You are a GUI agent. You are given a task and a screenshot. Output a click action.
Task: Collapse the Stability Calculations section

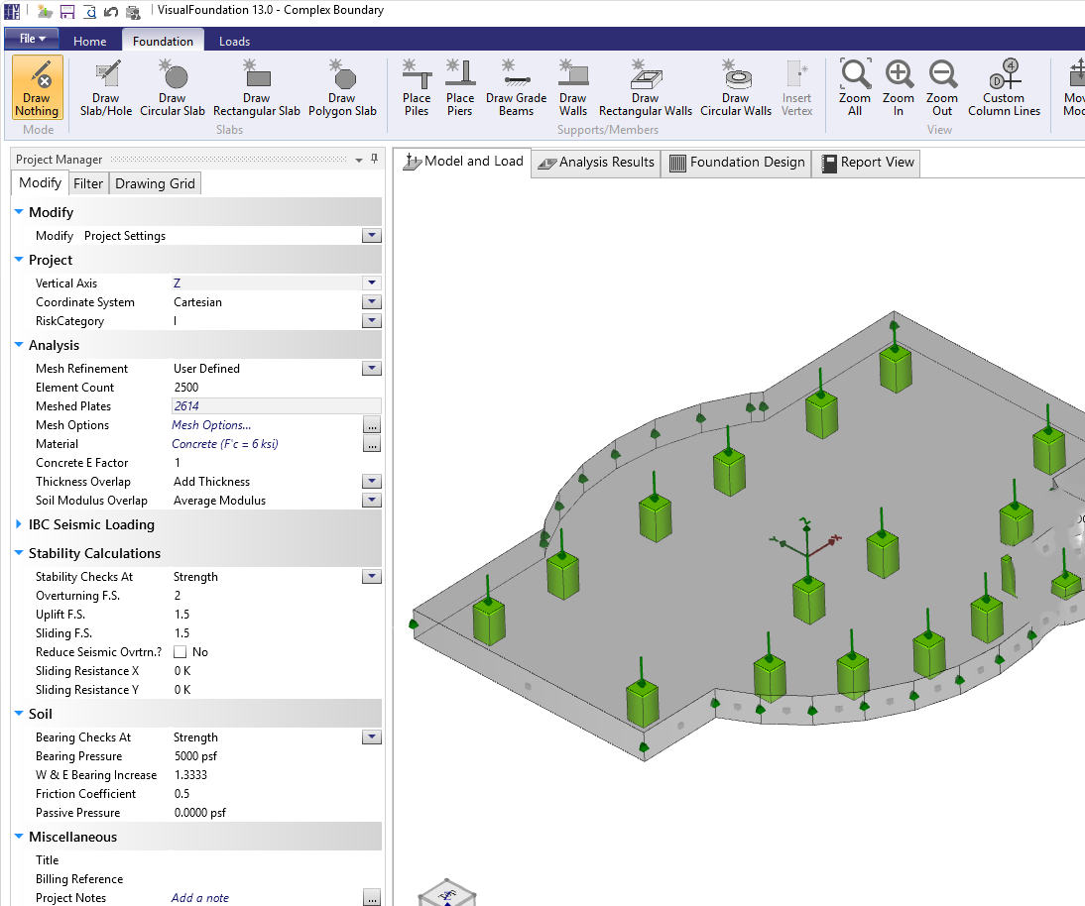[19, 553]
